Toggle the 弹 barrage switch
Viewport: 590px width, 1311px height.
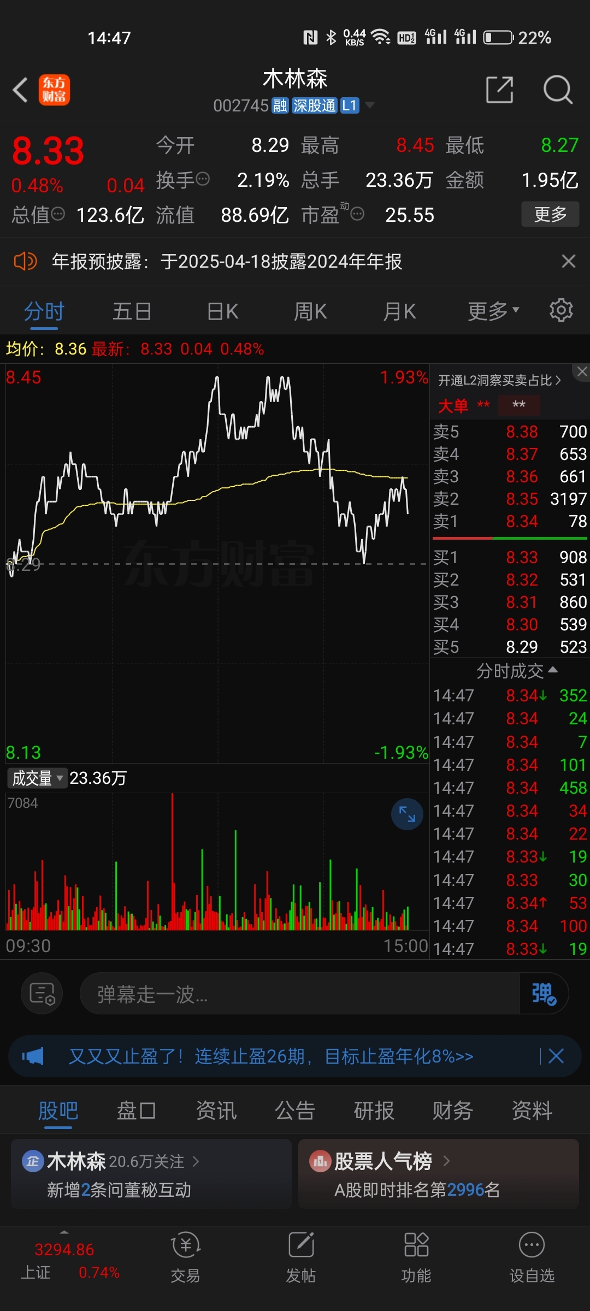click(x=544, y=994)
